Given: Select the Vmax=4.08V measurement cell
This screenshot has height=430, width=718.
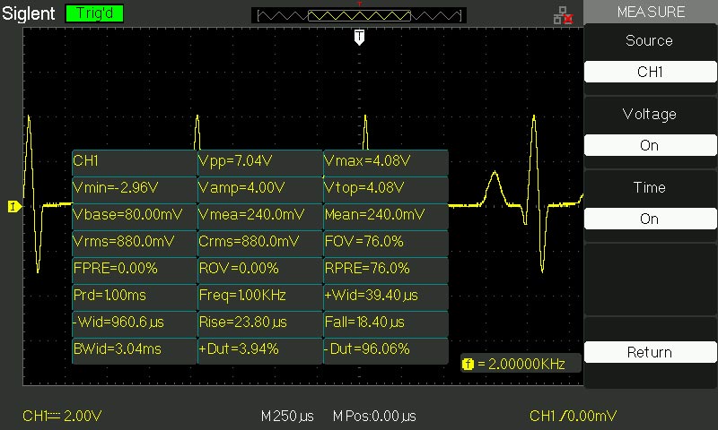Looking at the screenshot, I should (385, 161).
